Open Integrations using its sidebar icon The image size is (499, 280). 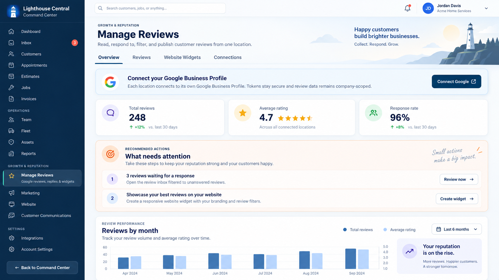coord(11,238)
